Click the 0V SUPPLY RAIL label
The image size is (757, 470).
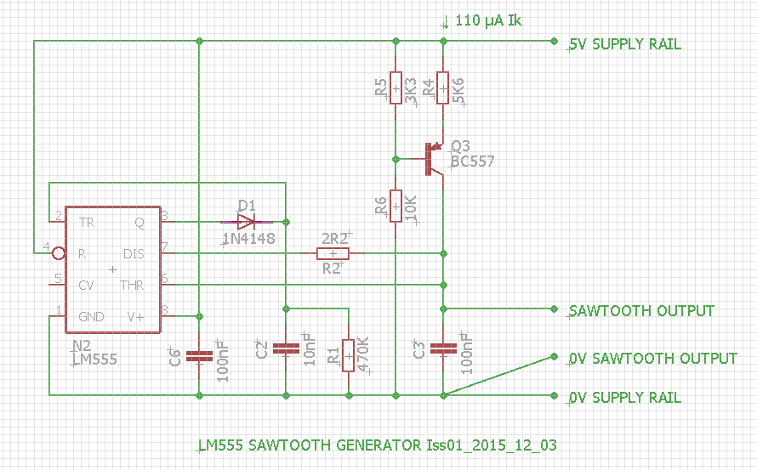click(625, 398)
